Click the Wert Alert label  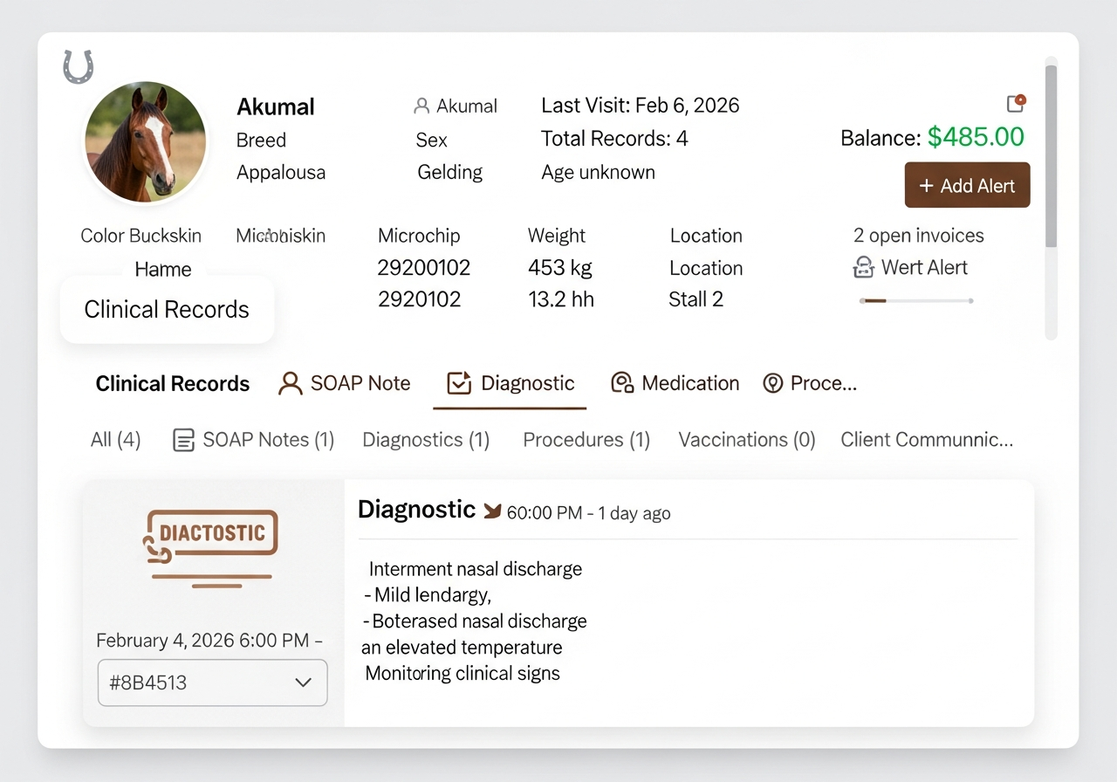[924, 268]
